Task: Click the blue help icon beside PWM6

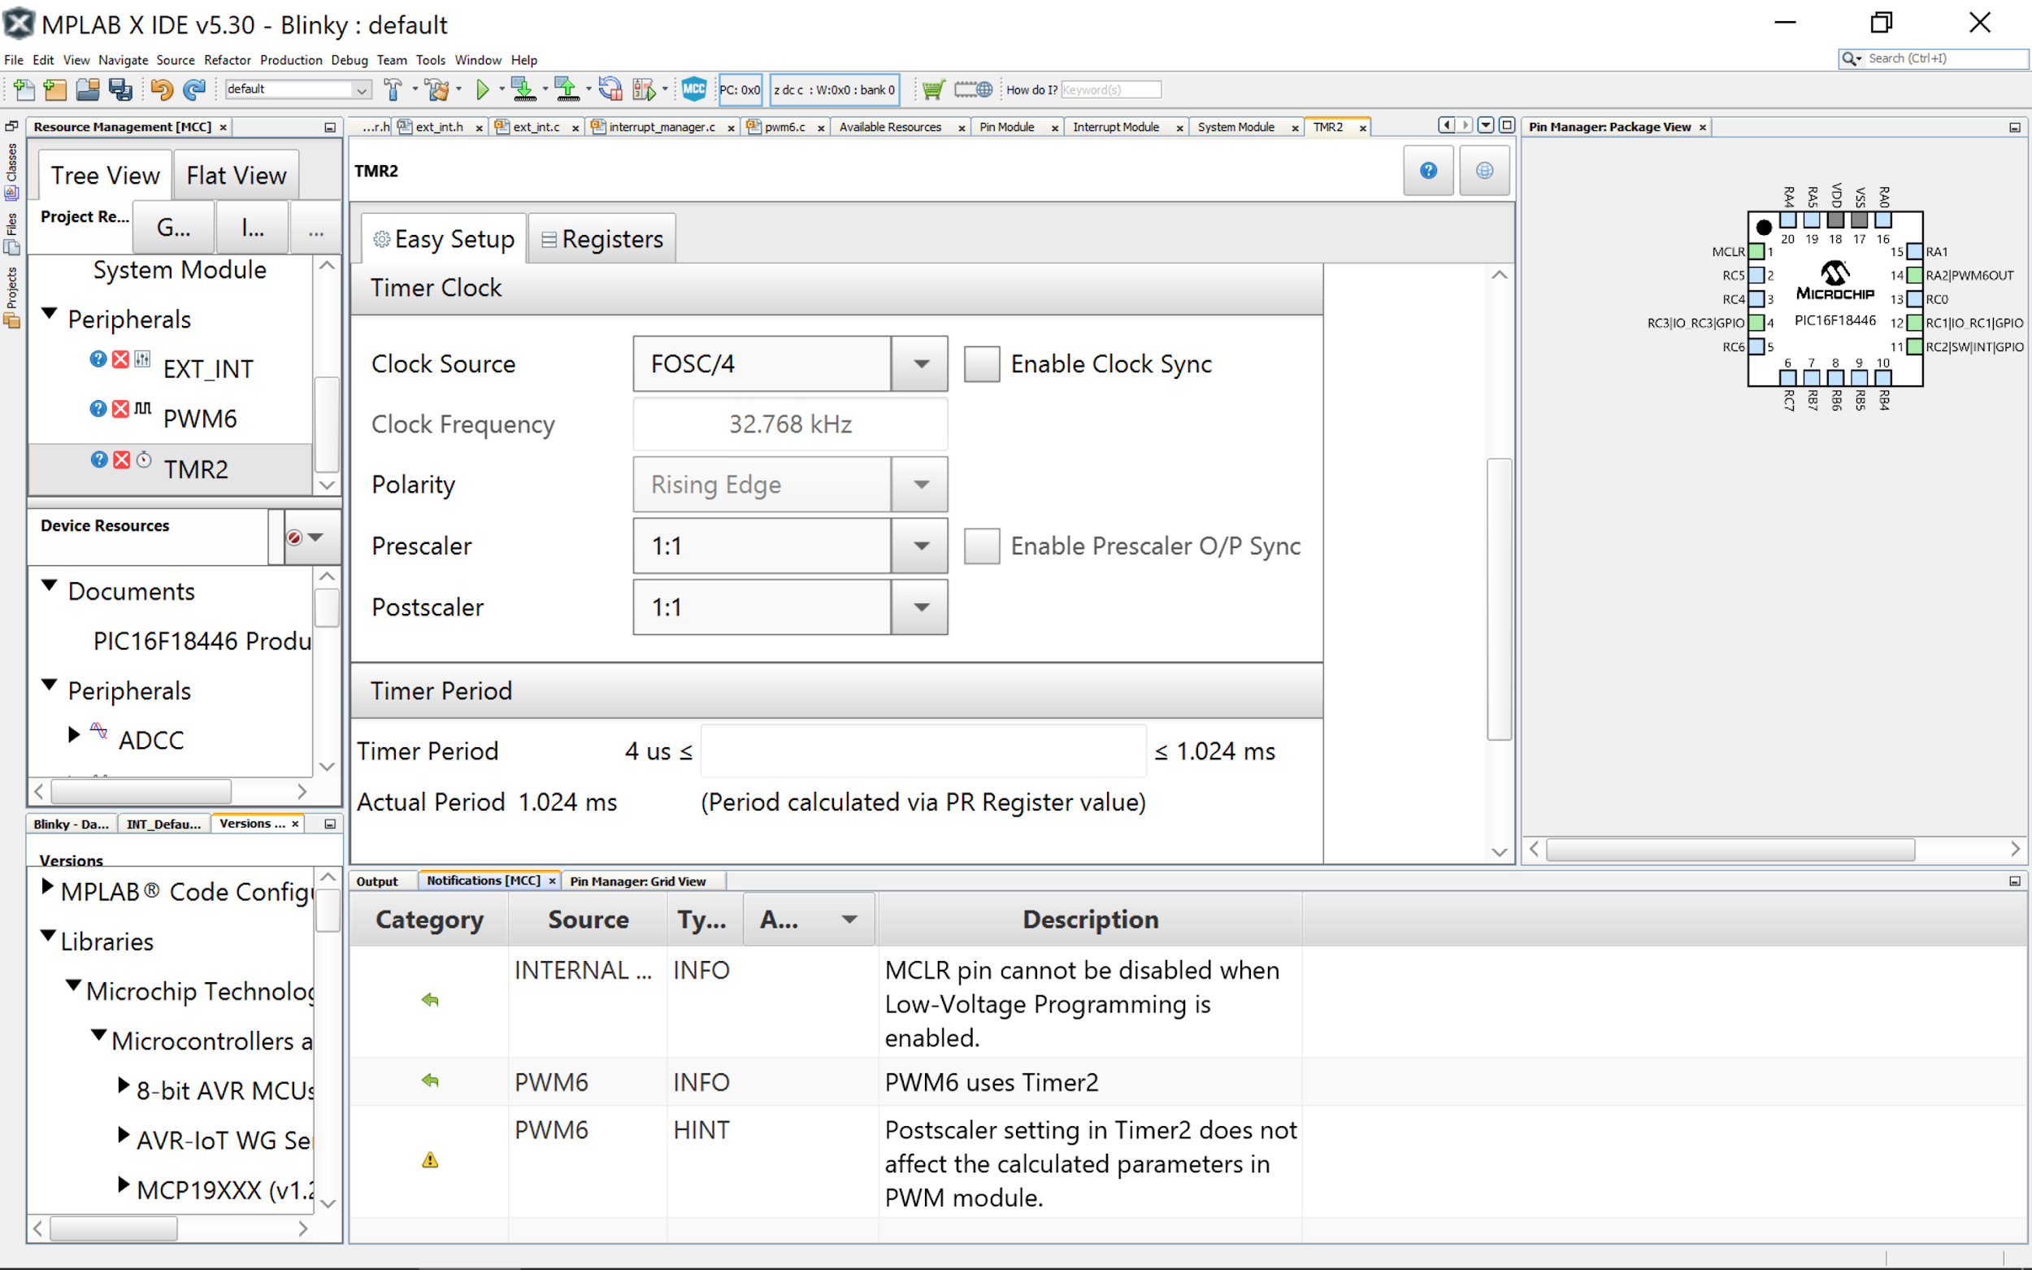Action: pos(98,409)
